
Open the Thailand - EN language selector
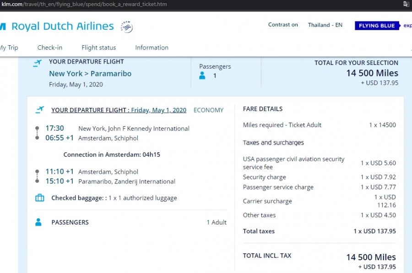coord(325,25)
